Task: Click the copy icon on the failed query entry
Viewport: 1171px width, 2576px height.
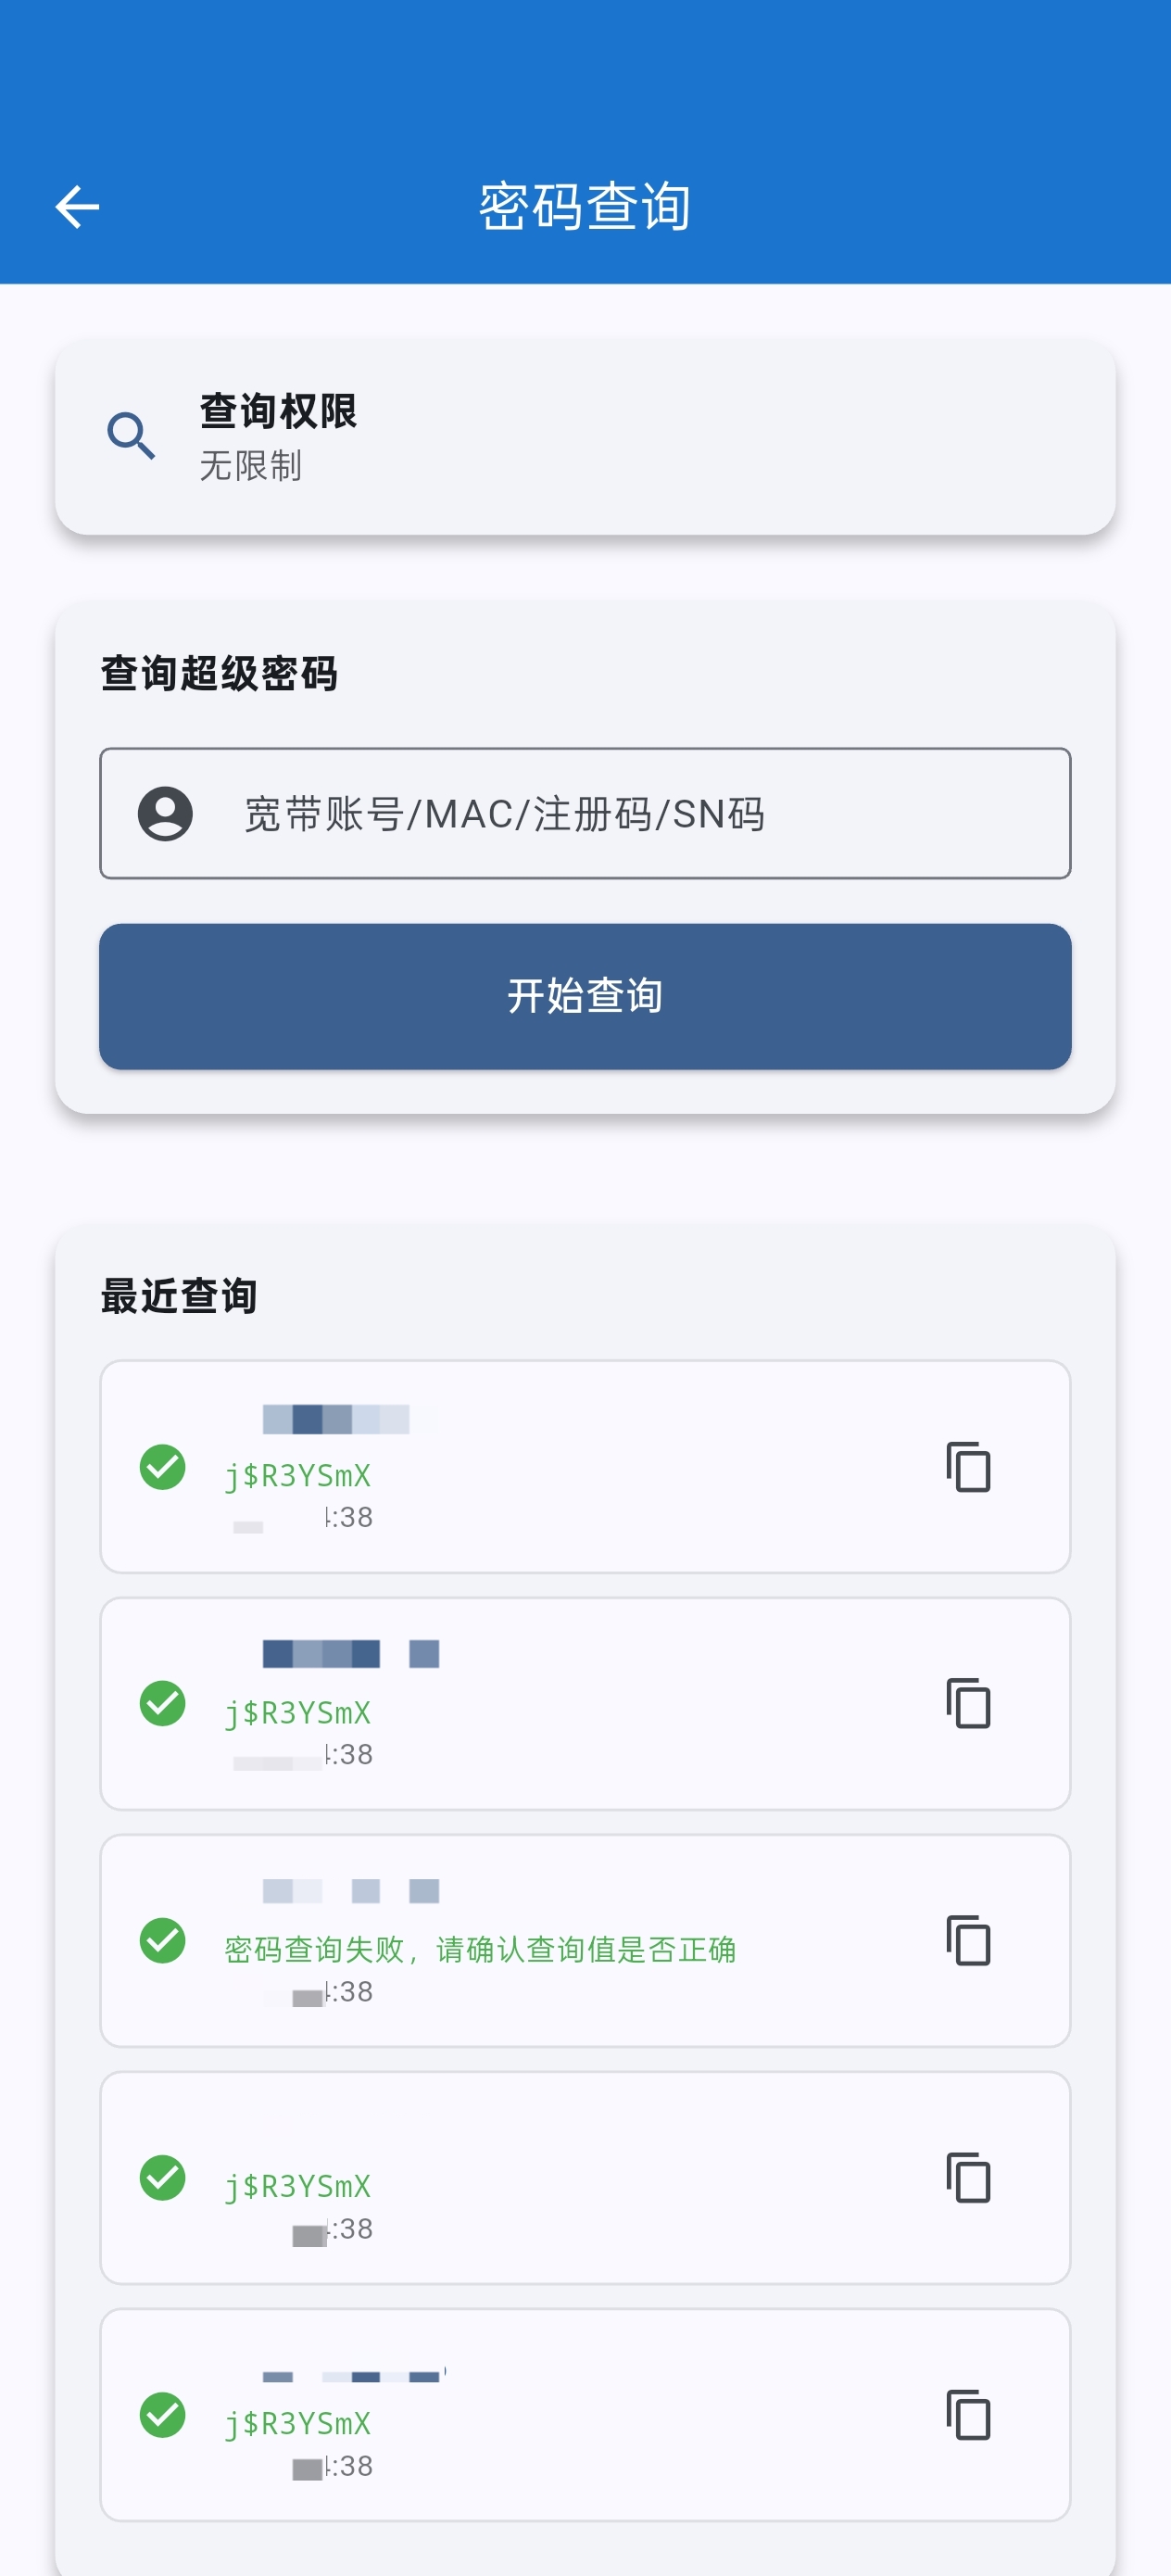Action: coord(968,1942)
